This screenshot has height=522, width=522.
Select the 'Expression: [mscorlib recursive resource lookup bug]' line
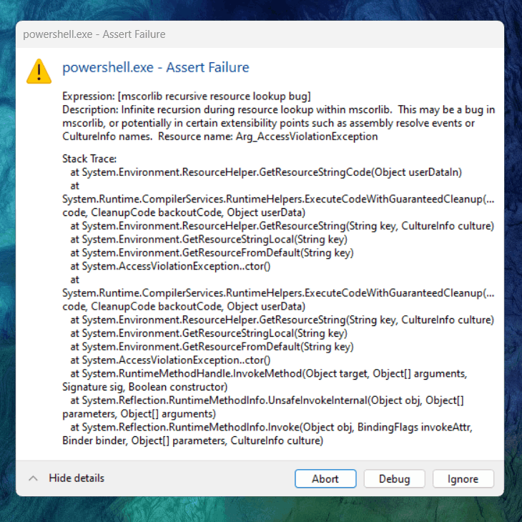click(187, 97)
